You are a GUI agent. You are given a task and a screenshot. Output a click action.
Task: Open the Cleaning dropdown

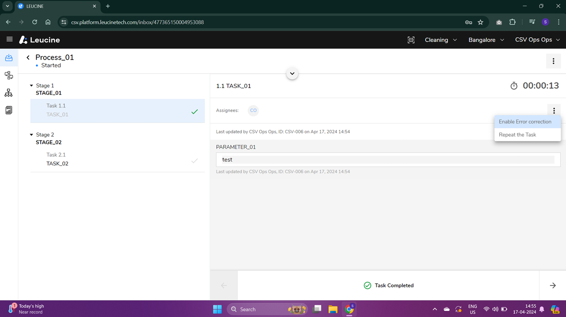(x=441, y=40)
